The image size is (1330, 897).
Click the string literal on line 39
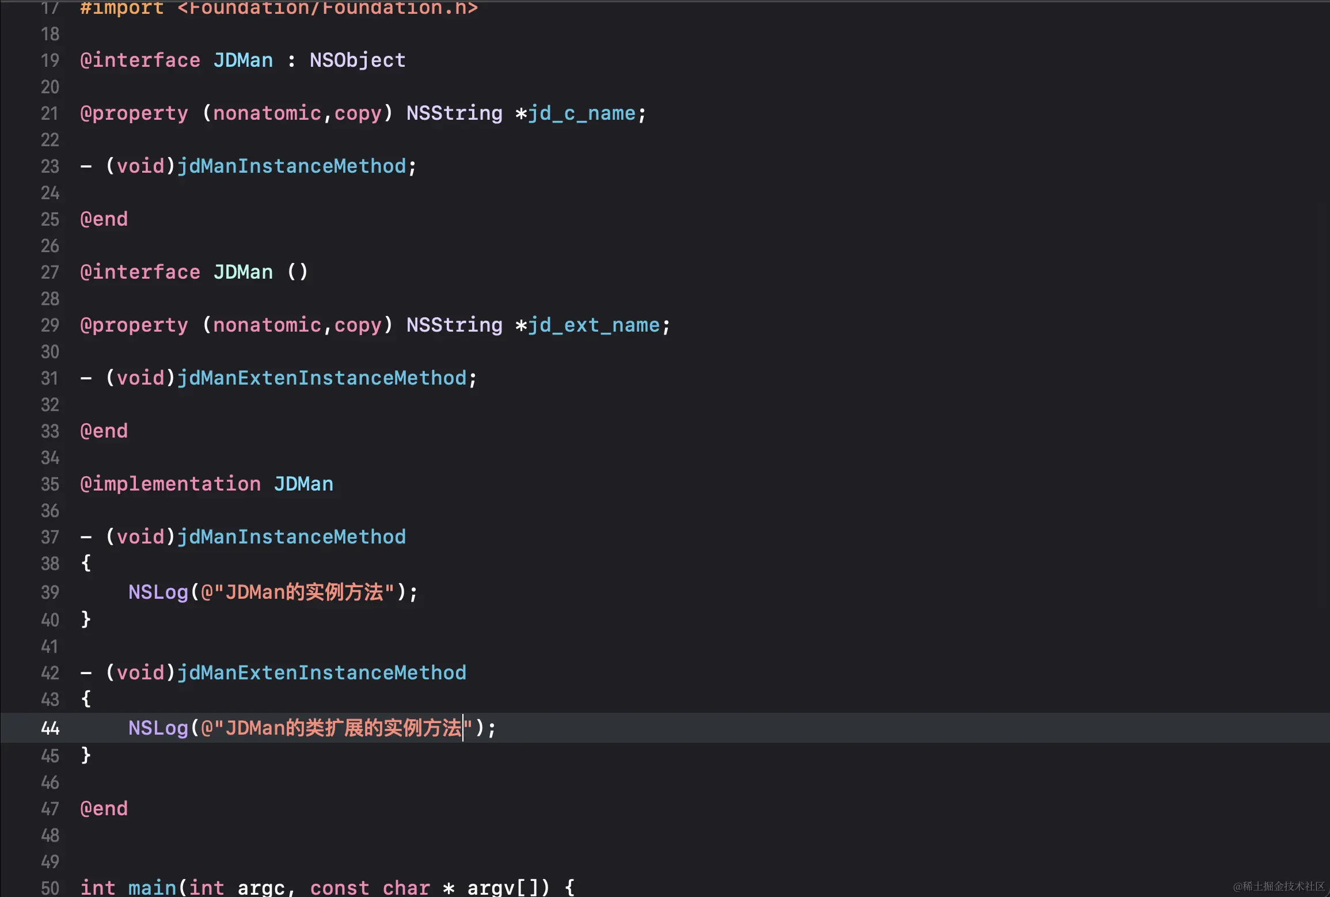point(298,592)
